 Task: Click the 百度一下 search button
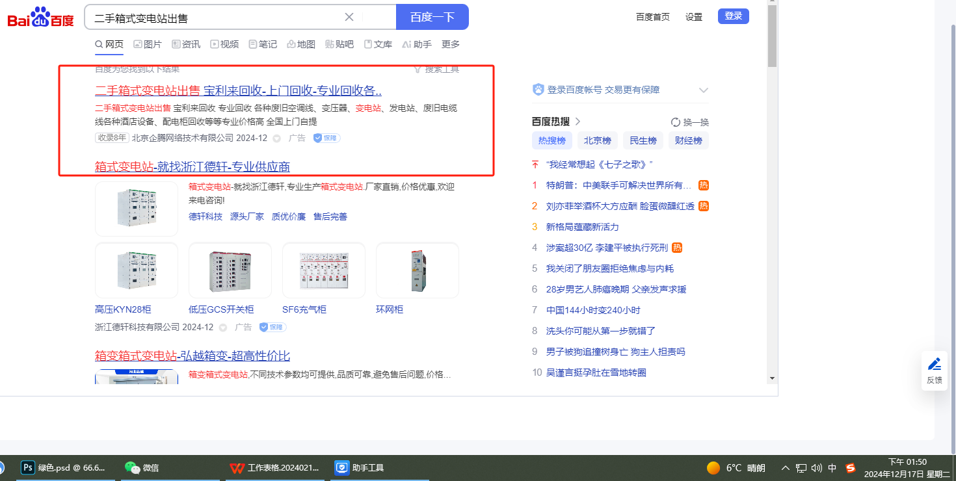click(x=432, y=17)
